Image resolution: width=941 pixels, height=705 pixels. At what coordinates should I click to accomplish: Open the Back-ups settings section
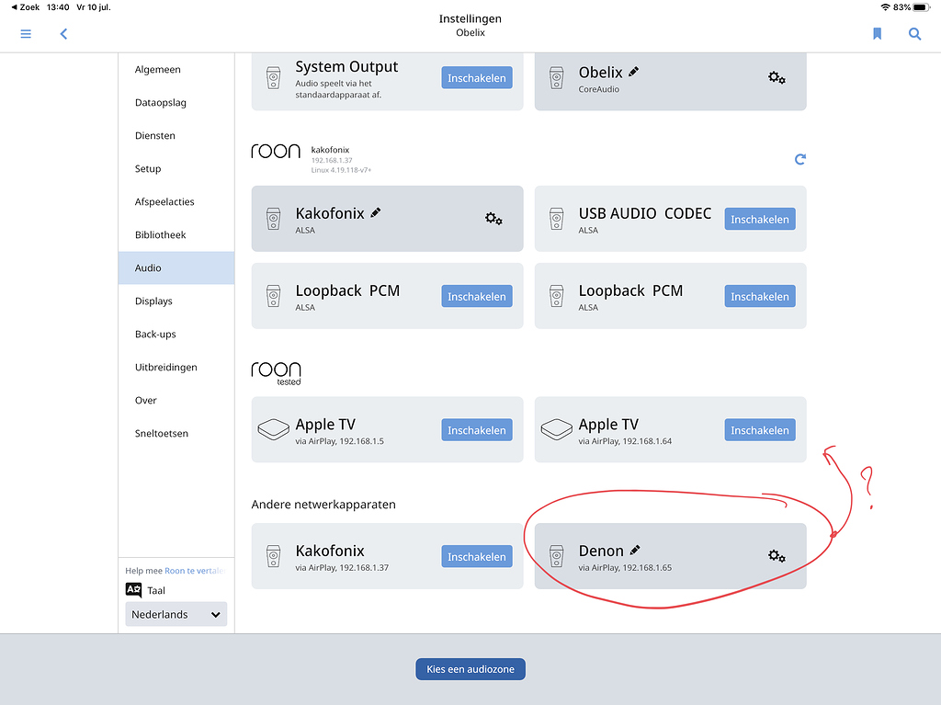(x=156, y=334)
